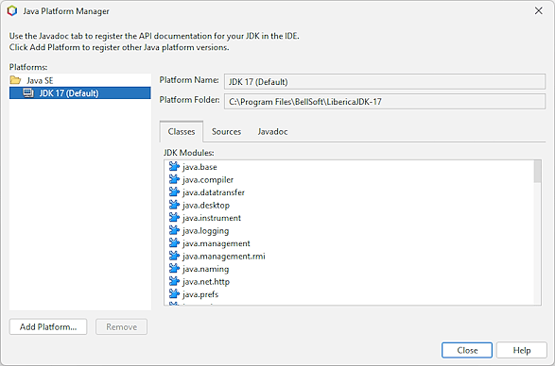Click the JDK 17 platform computer icon
555x366 pixels.
(x=28, y=92)
